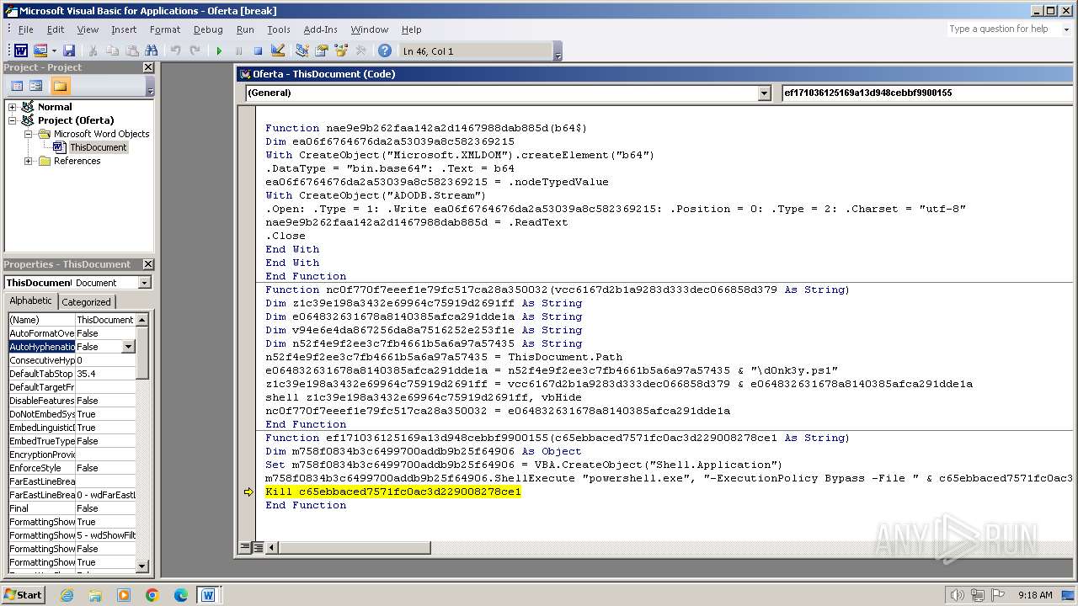
Task: Open the Insert menu
Action: click(124, 29)
